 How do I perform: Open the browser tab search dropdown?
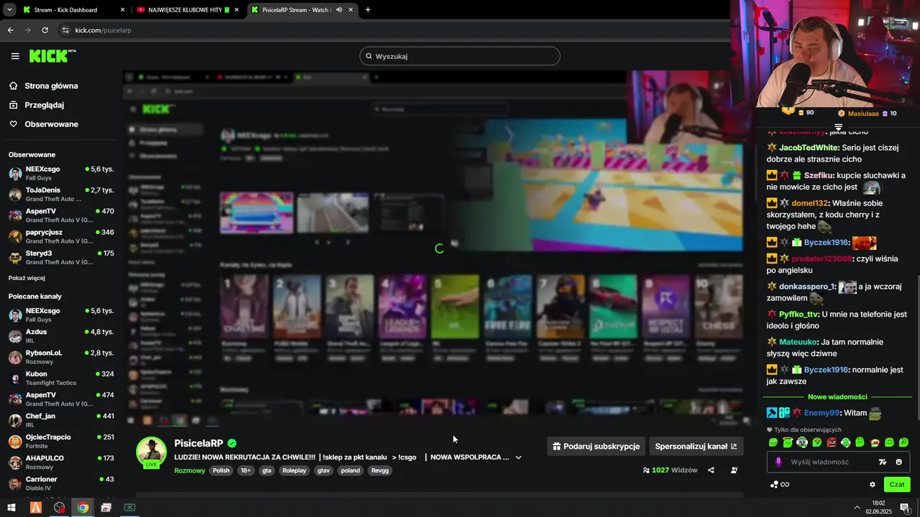(9, 10)
